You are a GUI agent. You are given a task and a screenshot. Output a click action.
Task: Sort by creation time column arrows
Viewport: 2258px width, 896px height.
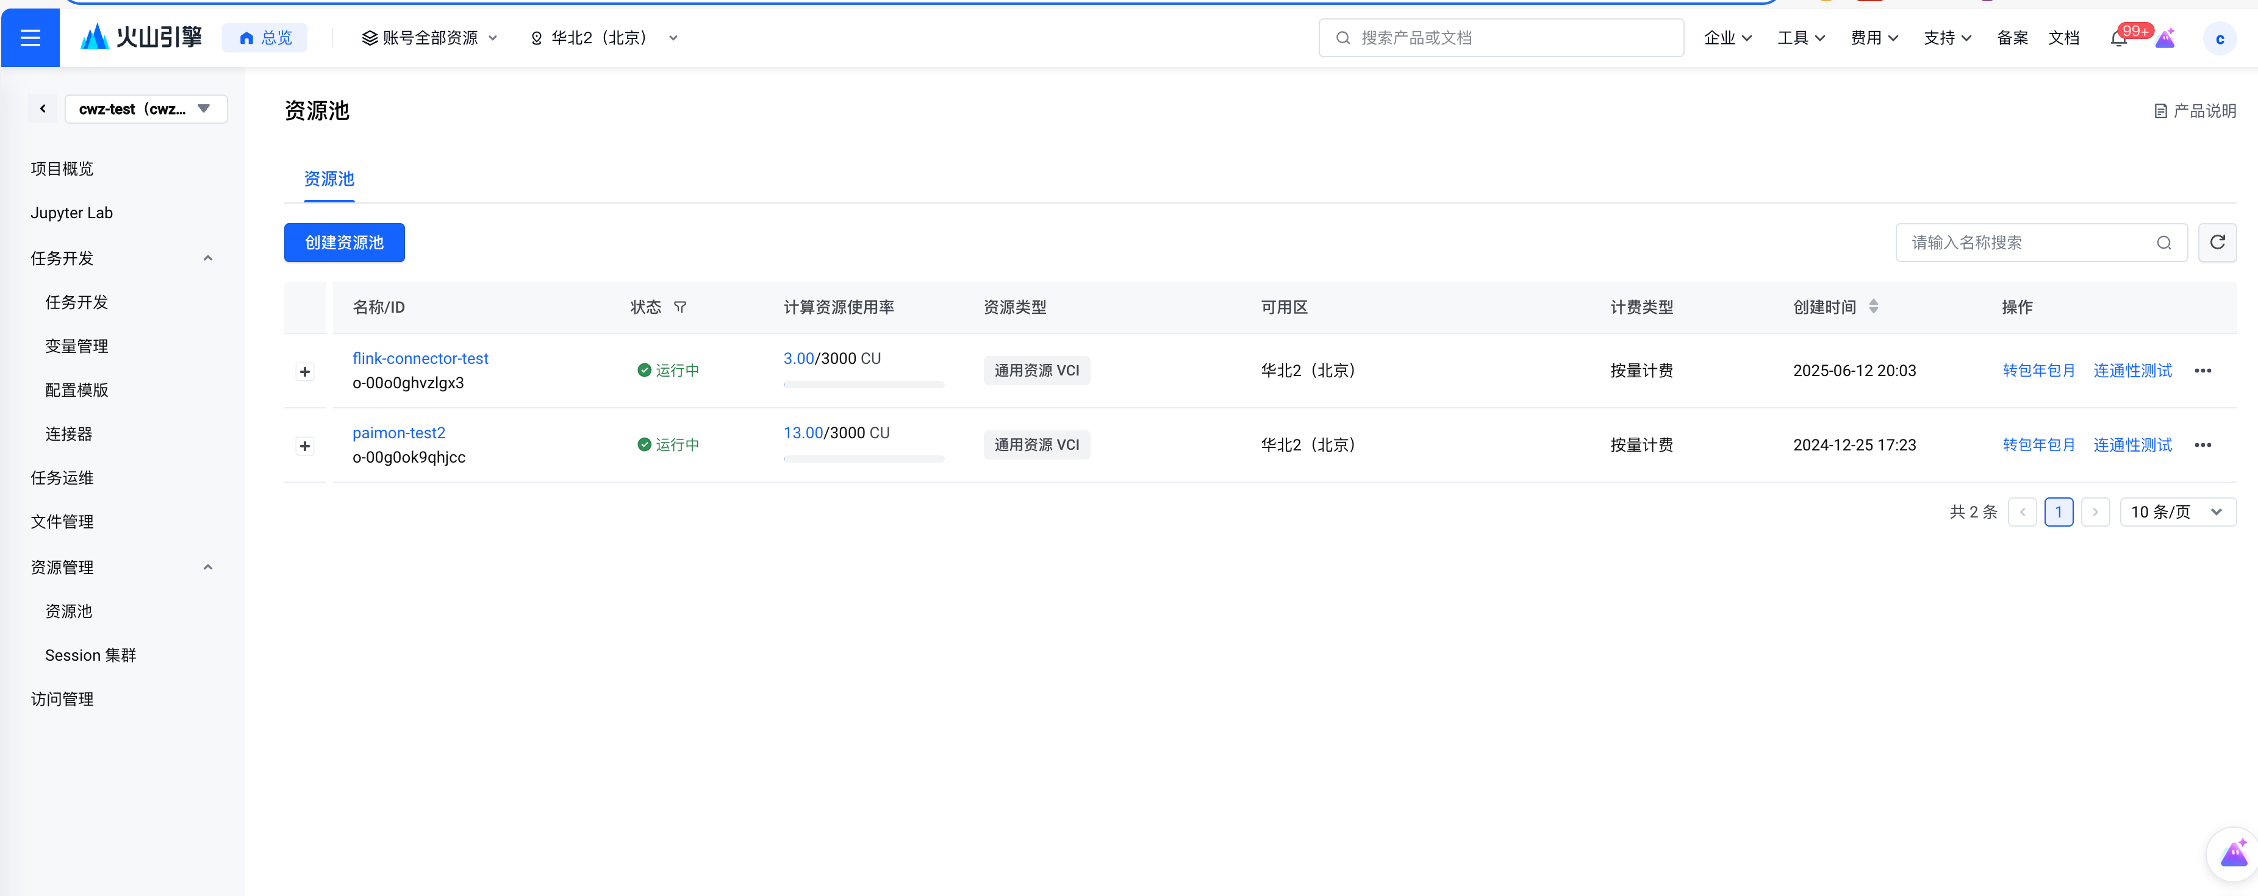pos(1873,307)
